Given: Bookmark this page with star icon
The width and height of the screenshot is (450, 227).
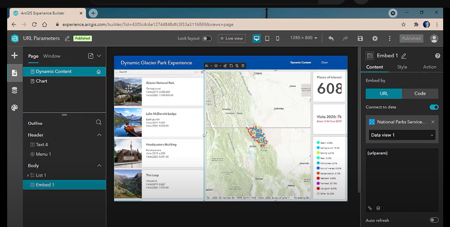Looking at the screenshot, I should [403, 25].
